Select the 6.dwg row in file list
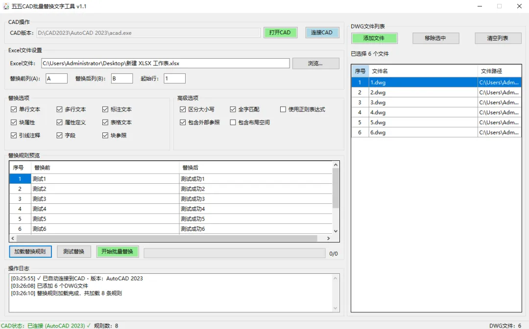This screenshot has height=329, width=529. pyautogui.click(x=436, y=132)
